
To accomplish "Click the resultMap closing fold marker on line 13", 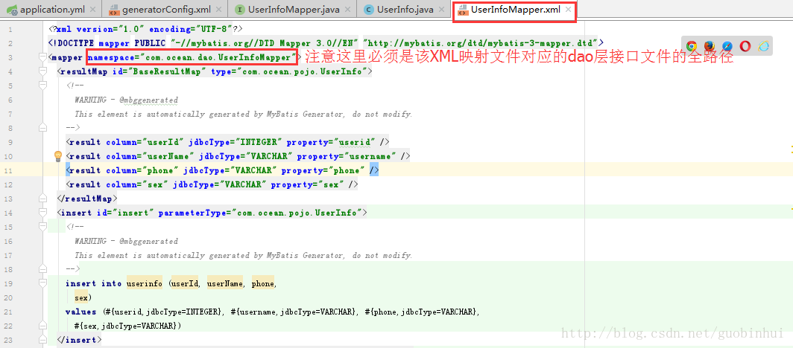I will click(x=44, y=199).
